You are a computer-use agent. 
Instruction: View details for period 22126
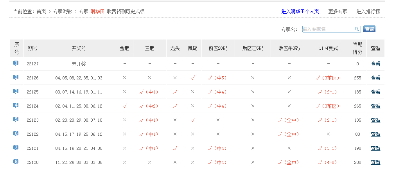tap(375, 78)
